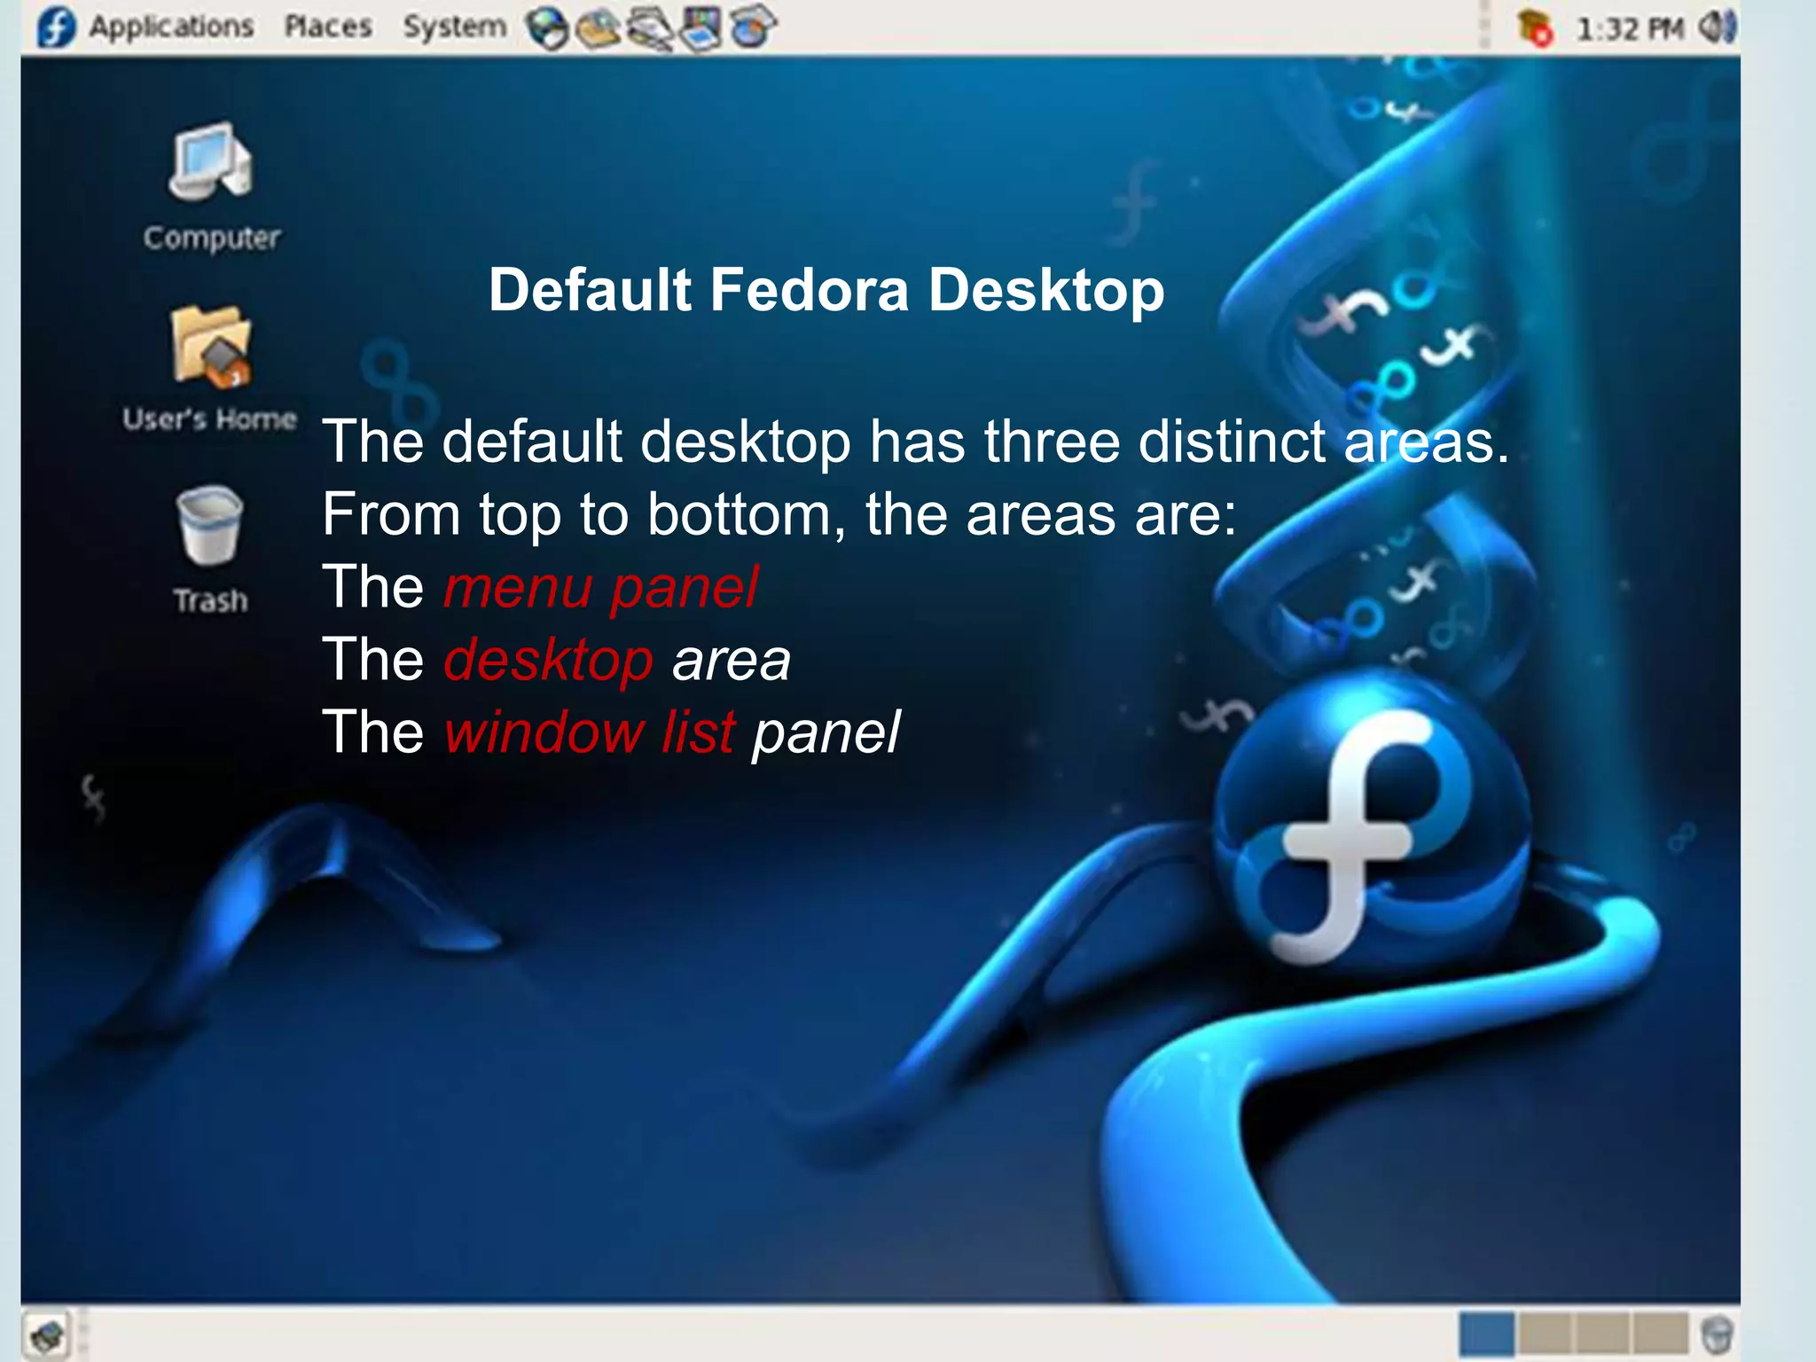The width and height of the screenshot is (1816, 1362).
Task: Click the red 'window list' text
Action: [x=590, y=732]
